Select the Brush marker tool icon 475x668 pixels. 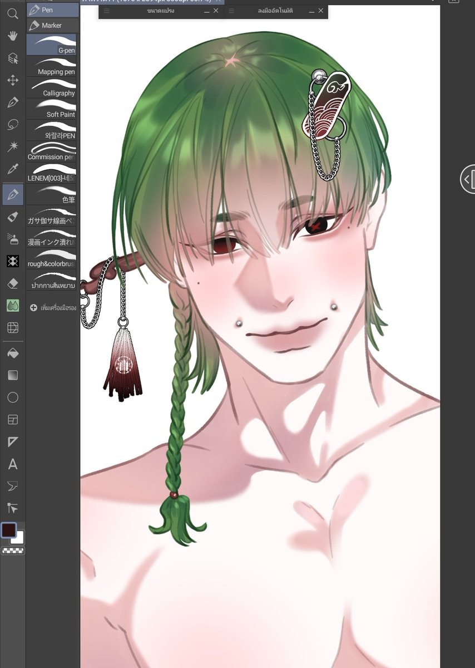[x=12, y=217]
